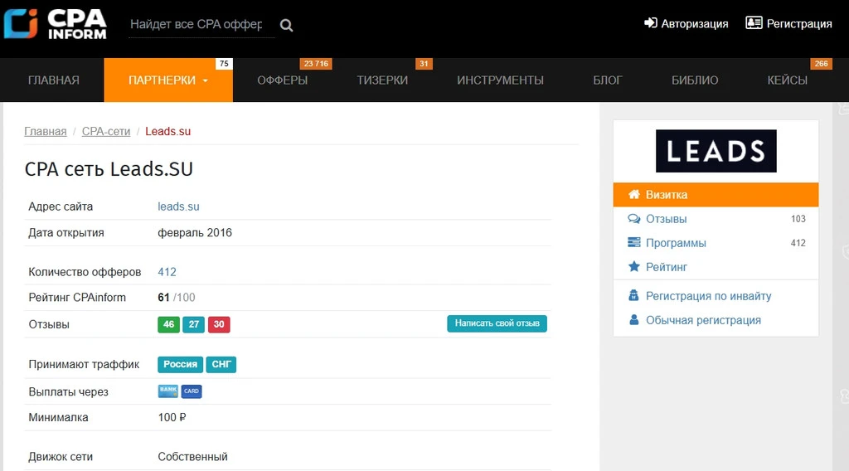Click the blue 27 neutral reviews badge
Image resolution: width=849 pixels, height=471 pixels.
pyautogui.click(x=193, y=324)
